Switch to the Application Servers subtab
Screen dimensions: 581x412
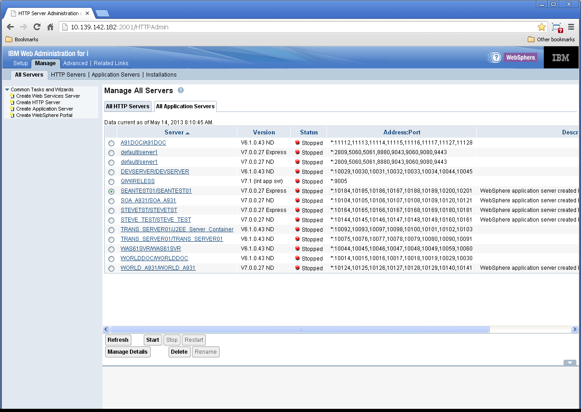116,75
